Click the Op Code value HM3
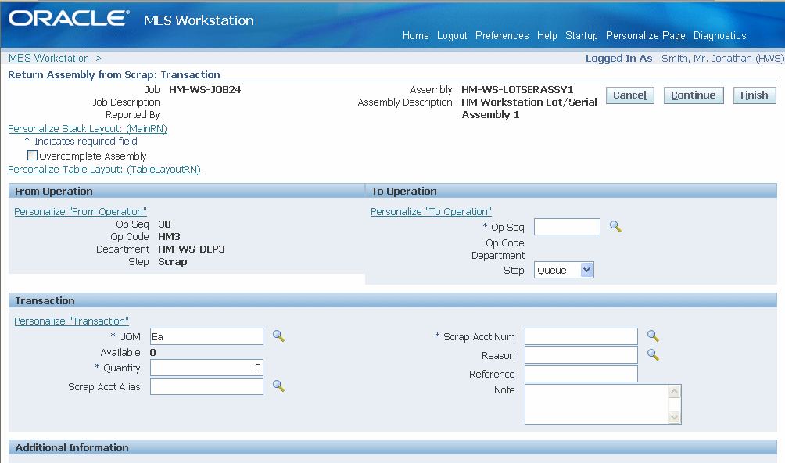 (169, 237)
